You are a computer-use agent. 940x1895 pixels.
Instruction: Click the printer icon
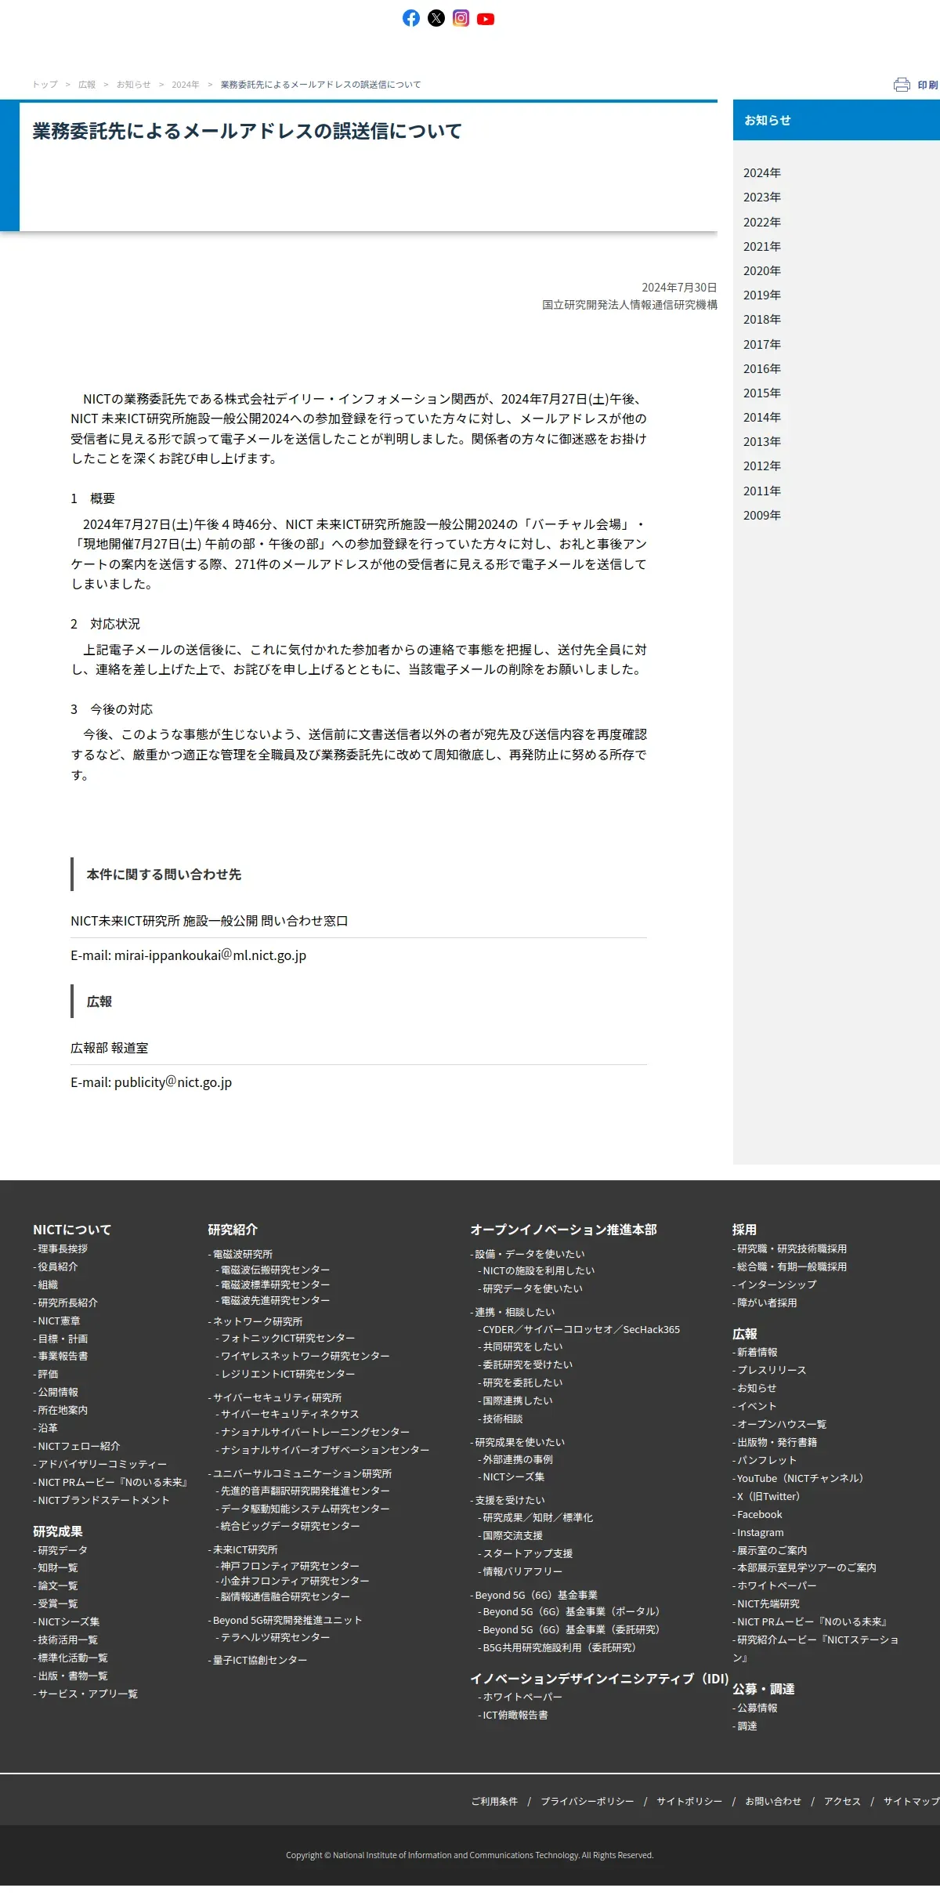coord(902,85)
